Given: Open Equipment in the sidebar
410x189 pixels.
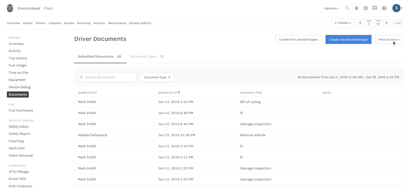Looking at the screenshot, I should click(17, 80).
